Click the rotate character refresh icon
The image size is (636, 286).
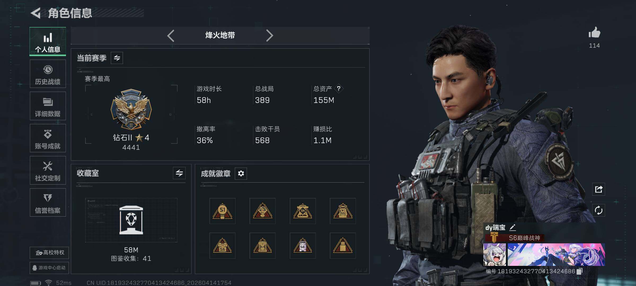(x=599, y=210)
